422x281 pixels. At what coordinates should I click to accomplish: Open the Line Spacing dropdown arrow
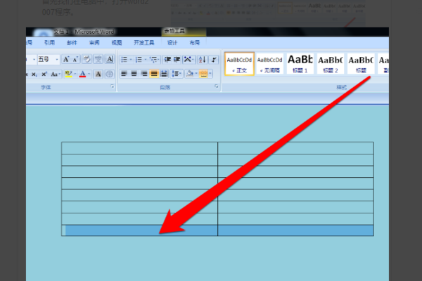click(181, 73)
